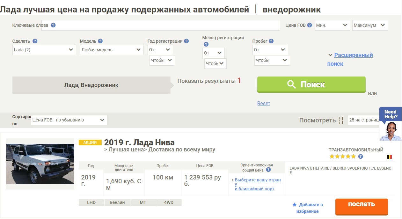Click help icon beside Сделать label
The height and width of the screenshot is (219, 402).
coord(35,41)
